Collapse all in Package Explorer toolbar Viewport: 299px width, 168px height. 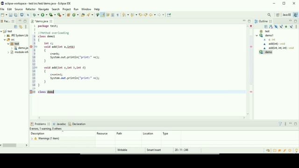tap(16, 27)
